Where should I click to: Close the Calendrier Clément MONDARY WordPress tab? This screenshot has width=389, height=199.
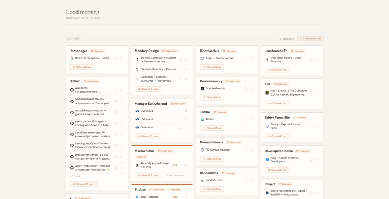tap(186, 79)
